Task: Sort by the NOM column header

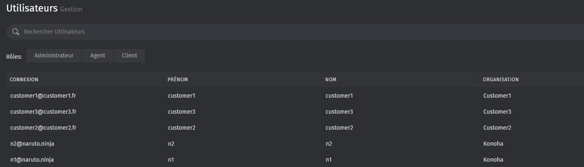Action: click(x=331, y=80)
